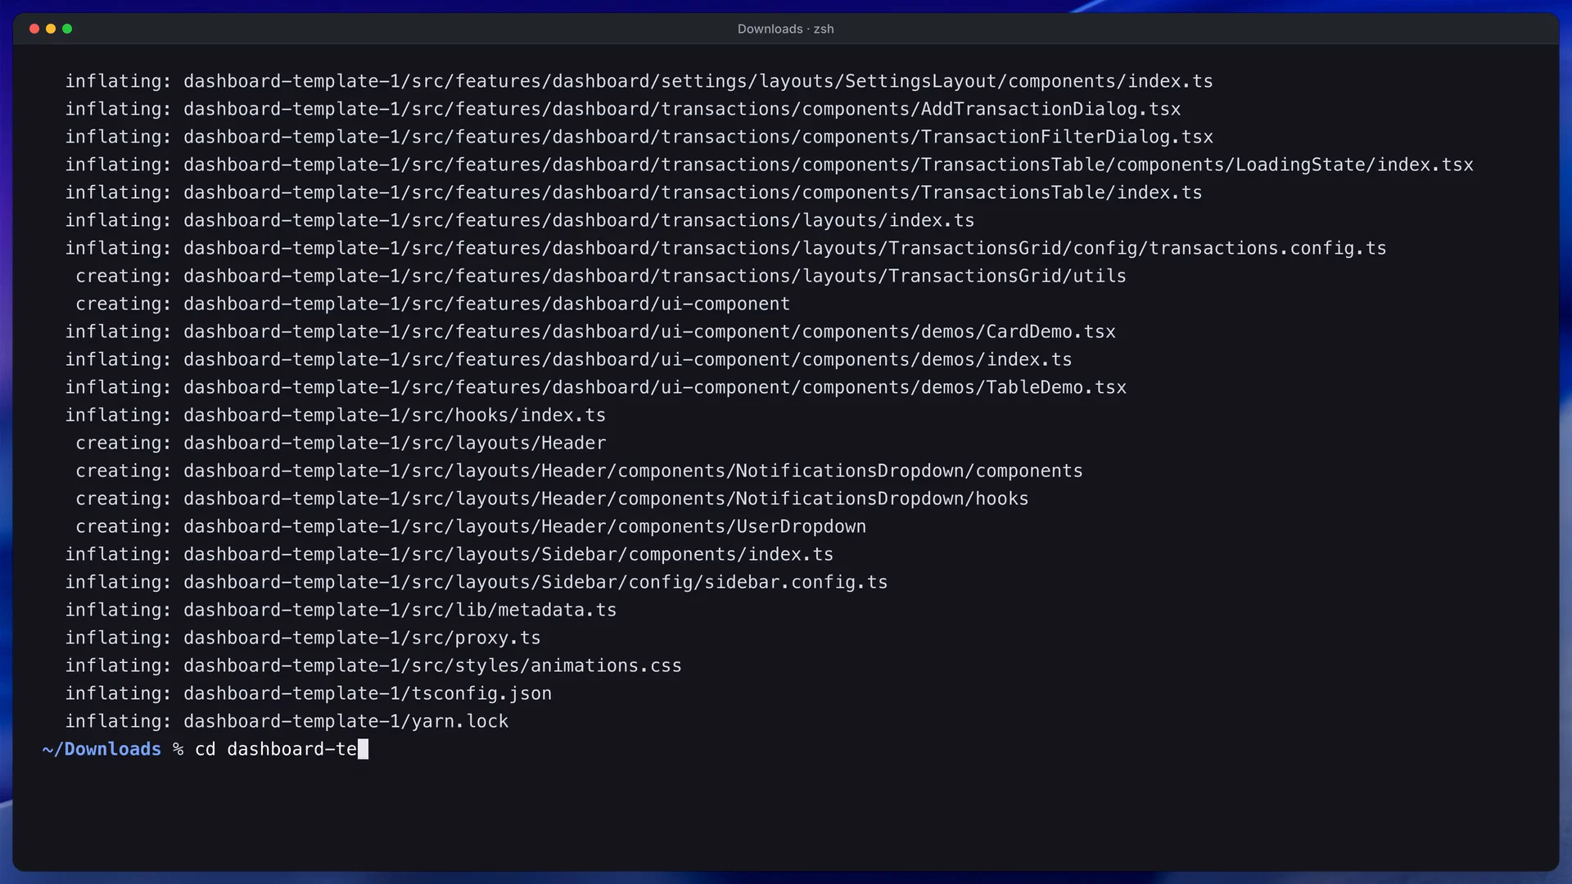
Task: Click the styles/animations.css line
Action: 373,665
